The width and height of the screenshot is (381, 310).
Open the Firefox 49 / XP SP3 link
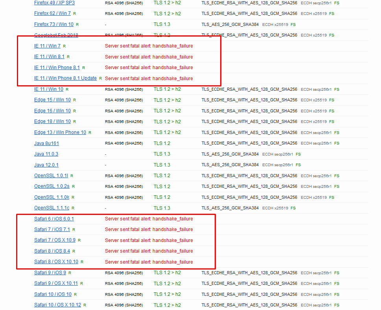coord(54,3)
